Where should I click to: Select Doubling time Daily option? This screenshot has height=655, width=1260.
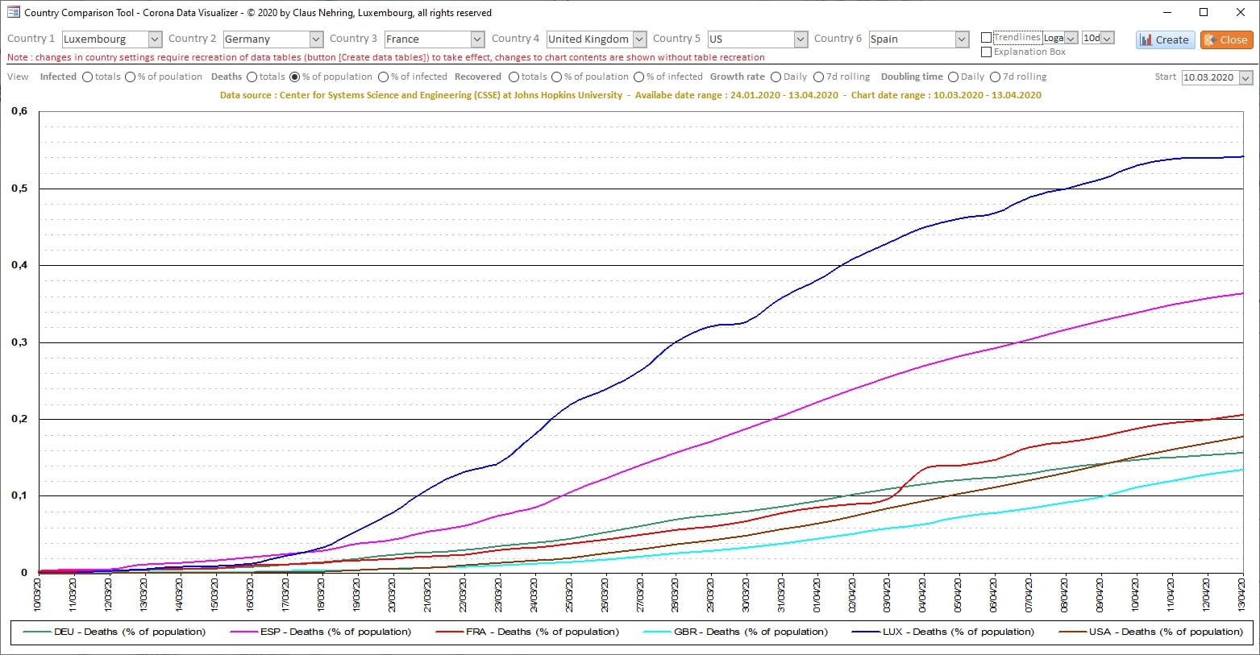tap(953, 77)
